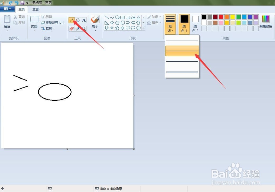This screenshot has height=192, width=275.
Task: Choose the Five-point star shape
Action: [x=117, y=28]
